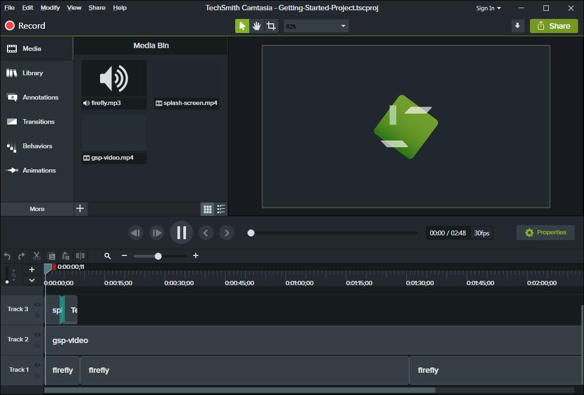Paste media onto the timeline
The height and width of the screenshot is (395, 584).
pyautogui.click(x=65, y=256)
